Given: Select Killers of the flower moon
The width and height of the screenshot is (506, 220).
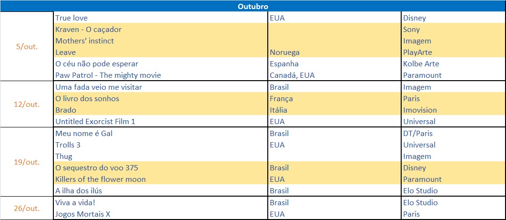Looking at the screenshot, I should pyautogui.click(x=161, y=179).
